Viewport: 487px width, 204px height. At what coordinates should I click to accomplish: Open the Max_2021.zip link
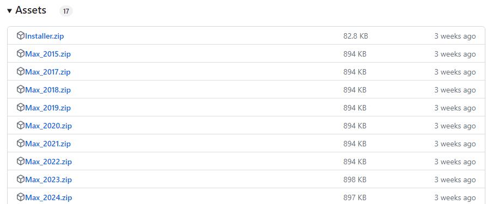tap(48, 144)
